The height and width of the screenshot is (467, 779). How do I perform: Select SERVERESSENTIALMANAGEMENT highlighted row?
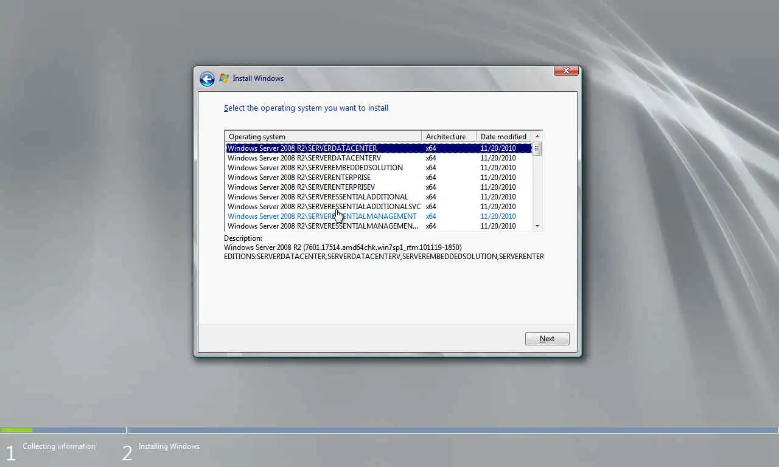click(x=379, y=216)
